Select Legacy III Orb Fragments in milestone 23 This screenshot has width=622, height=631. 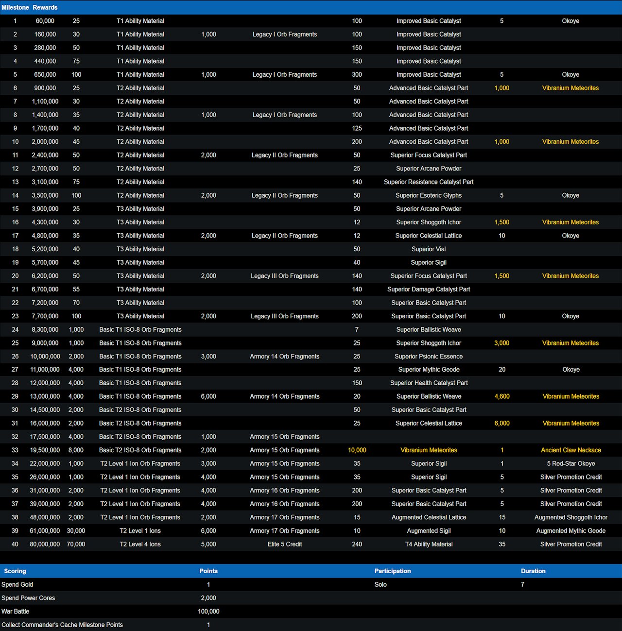285,316
